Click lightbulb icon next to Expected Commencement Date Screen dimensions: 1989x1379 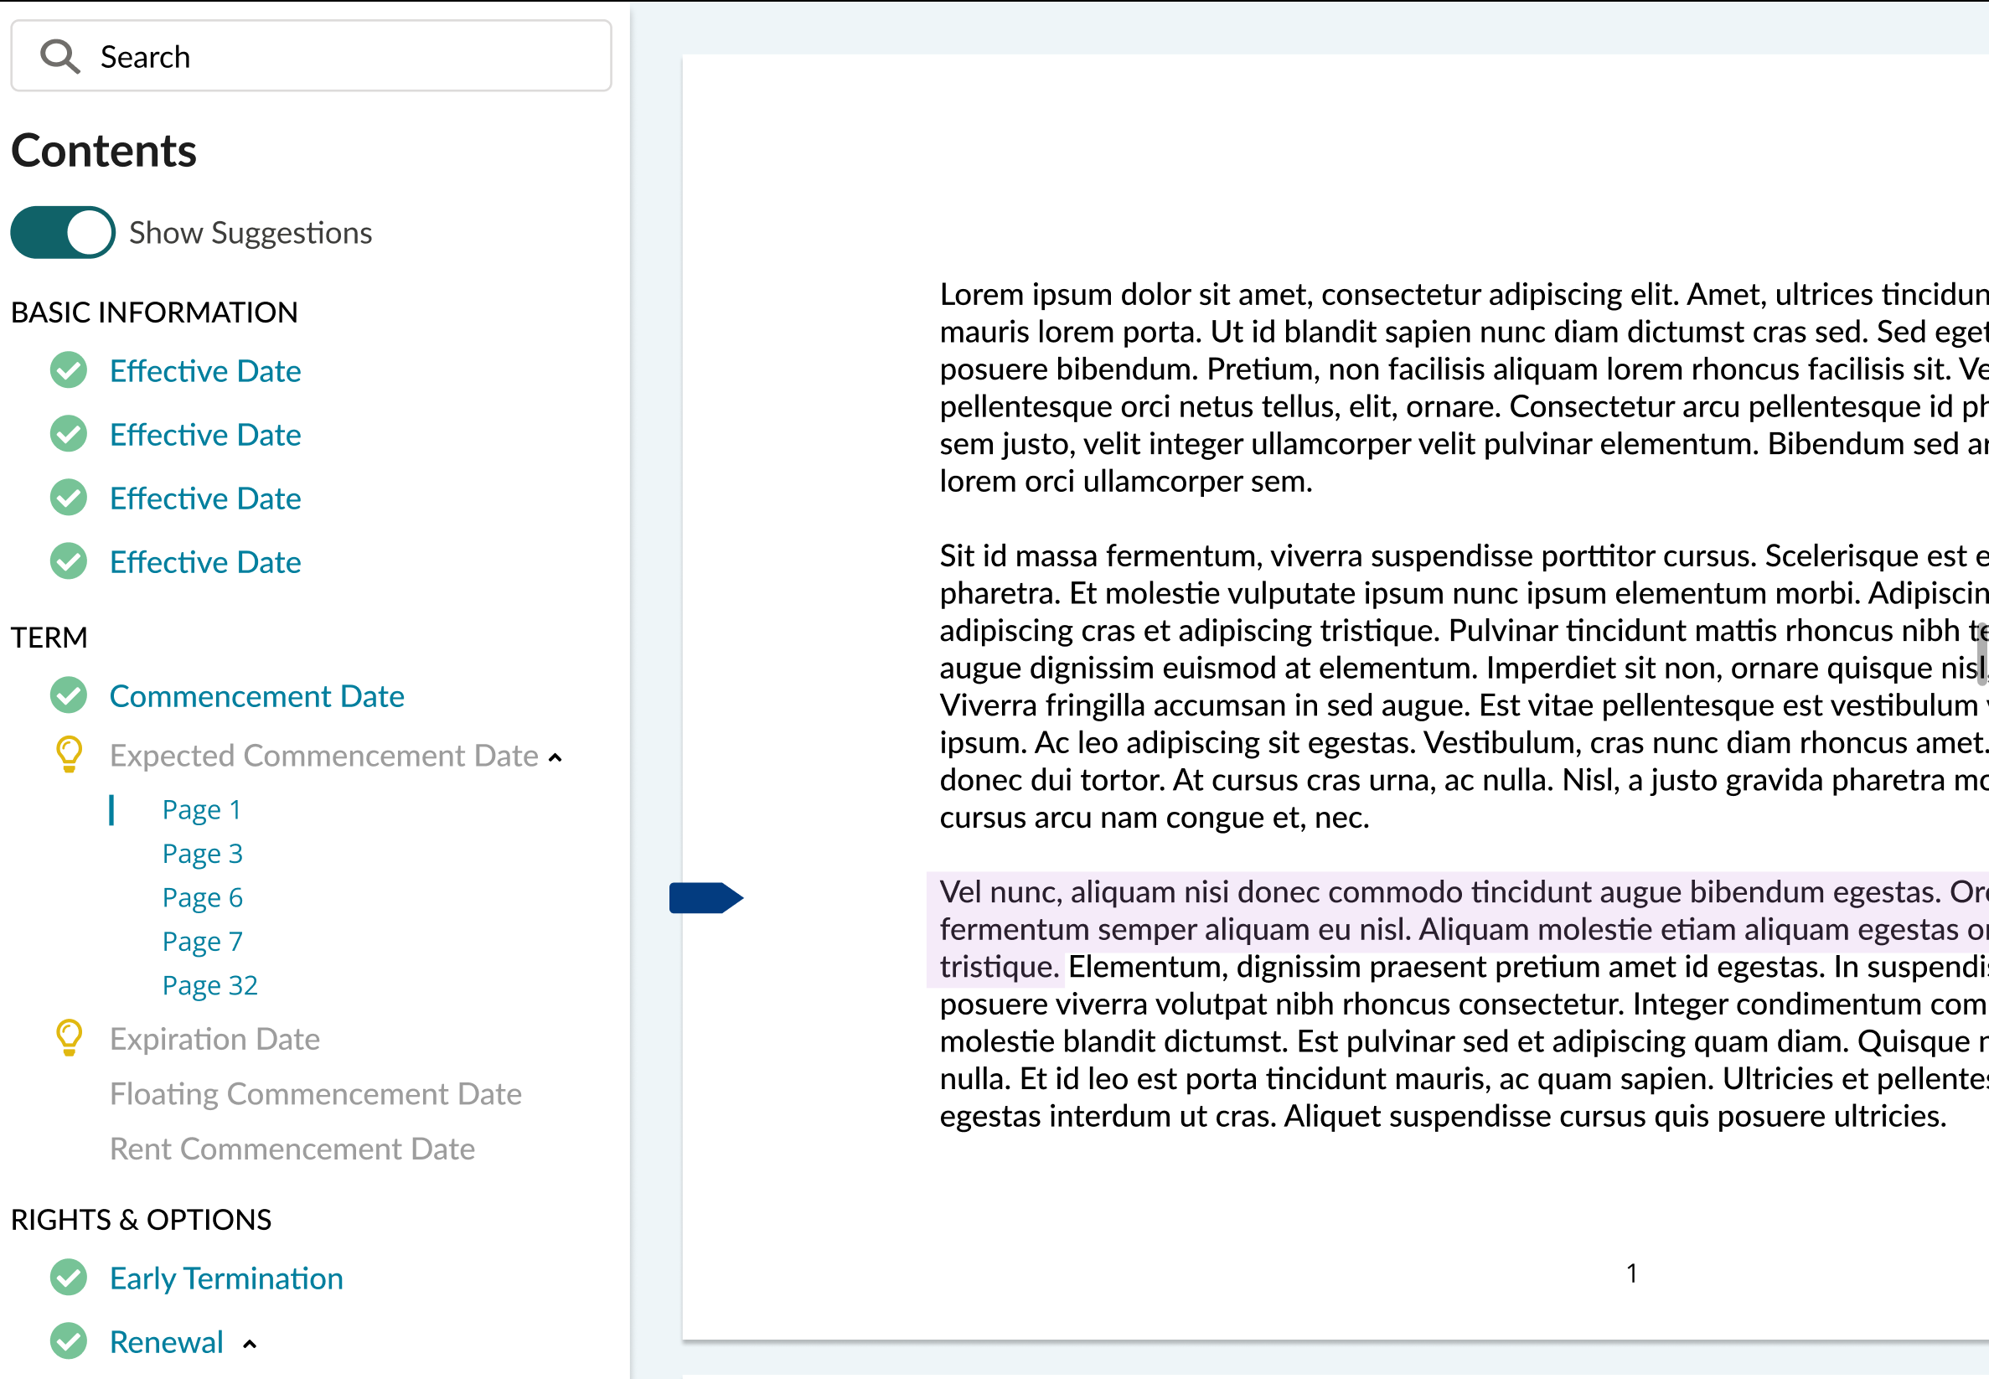pyautogui.click(x=70, y=754)
